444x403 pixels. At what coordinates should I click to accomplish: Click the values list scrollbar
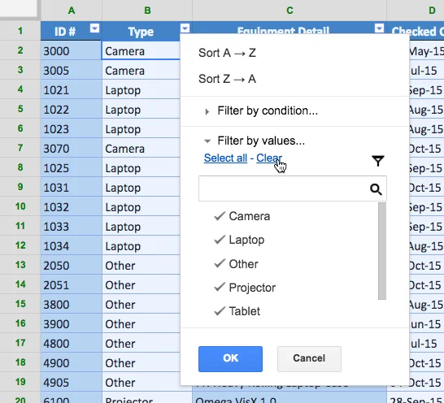coord(382,251)
